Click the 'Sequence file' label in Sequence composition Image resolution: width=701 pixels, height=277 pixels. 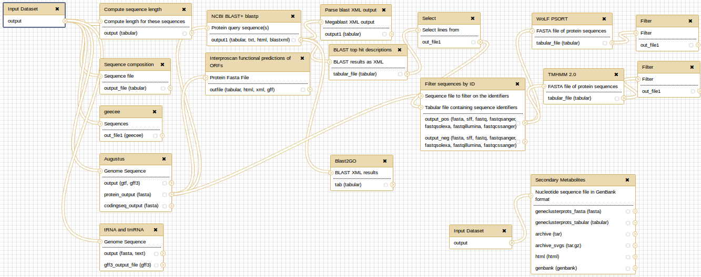point(119,77)
